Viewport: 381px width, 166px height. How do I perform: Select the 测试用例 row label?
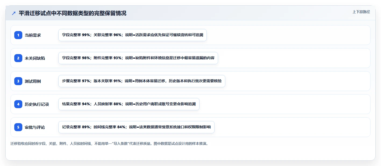point(33,81)
